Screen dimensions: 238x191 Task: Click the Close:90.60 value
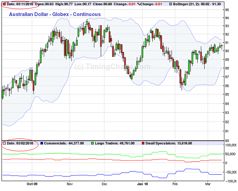click(102, 4)
